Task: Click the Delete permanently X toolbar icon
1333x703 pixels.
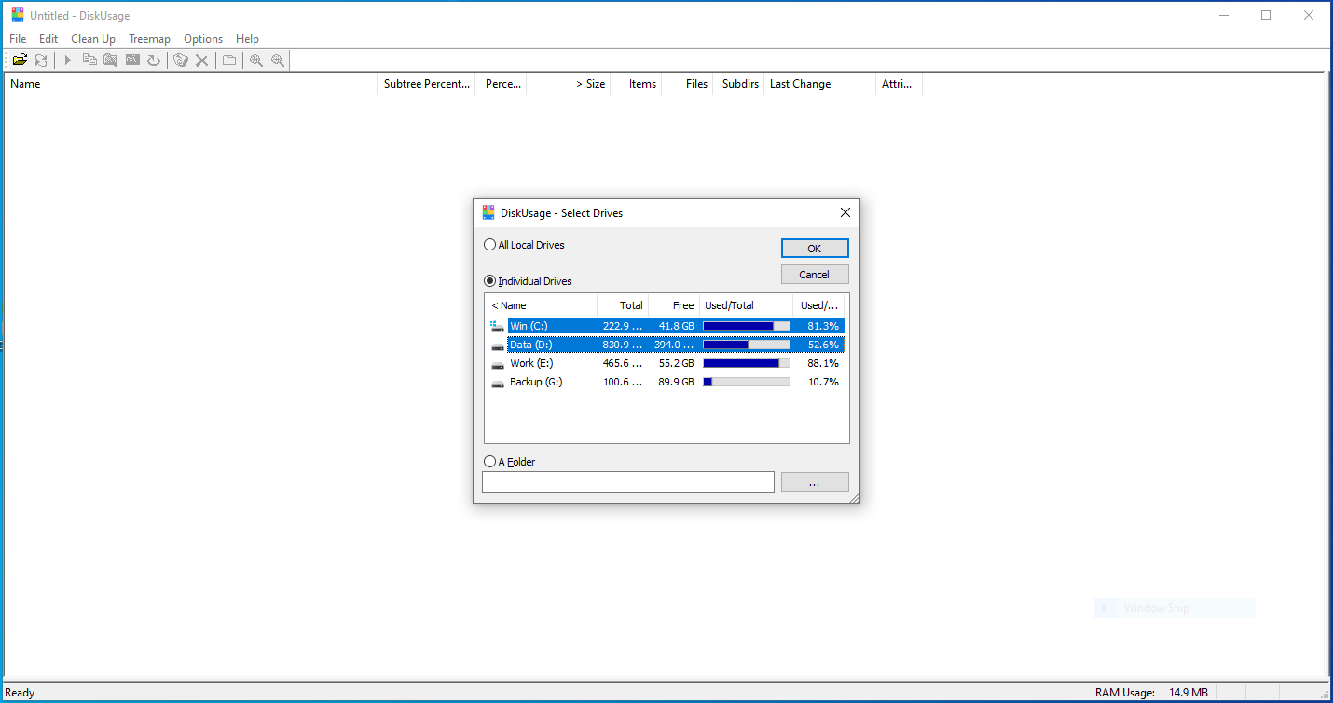Action: click(x=201, y=60)
